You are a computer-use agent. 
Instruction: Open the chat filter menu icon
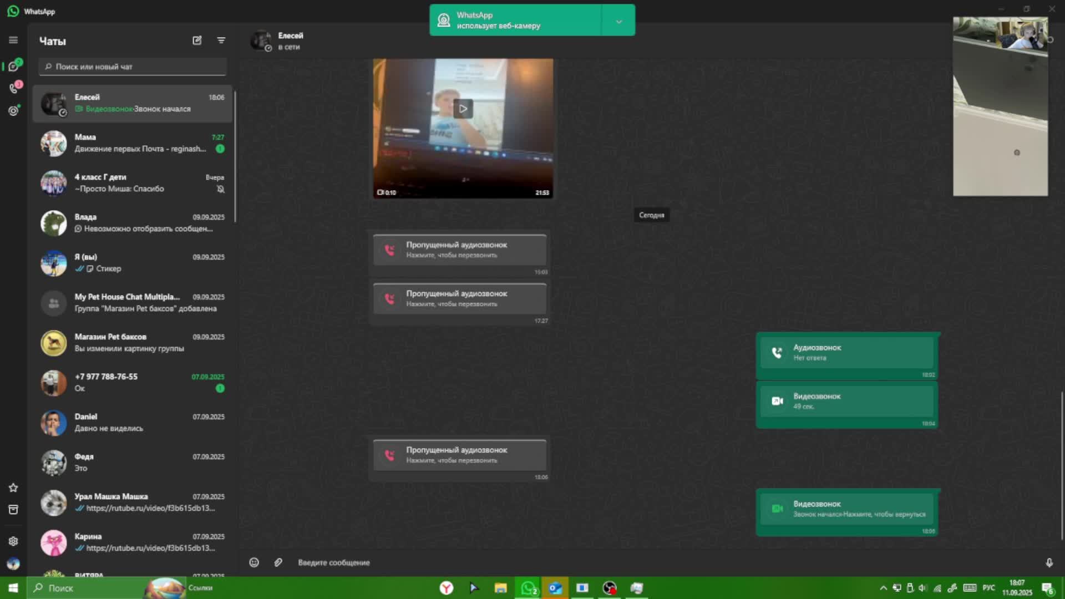tap(221, 40)
